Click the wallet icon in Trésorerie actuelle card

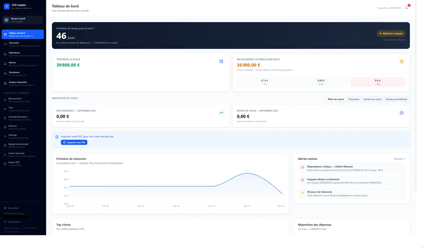point(221,61)
